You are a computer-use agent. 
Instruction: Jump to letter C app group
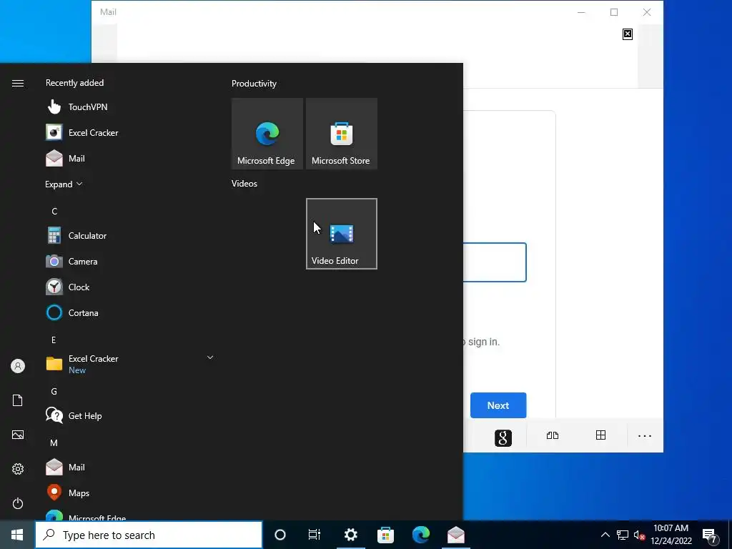[x=54, y=212]
